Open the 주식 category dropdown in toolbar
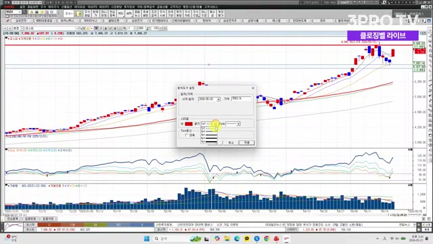The height and width of the screenshot is (244, 433). 68,14
